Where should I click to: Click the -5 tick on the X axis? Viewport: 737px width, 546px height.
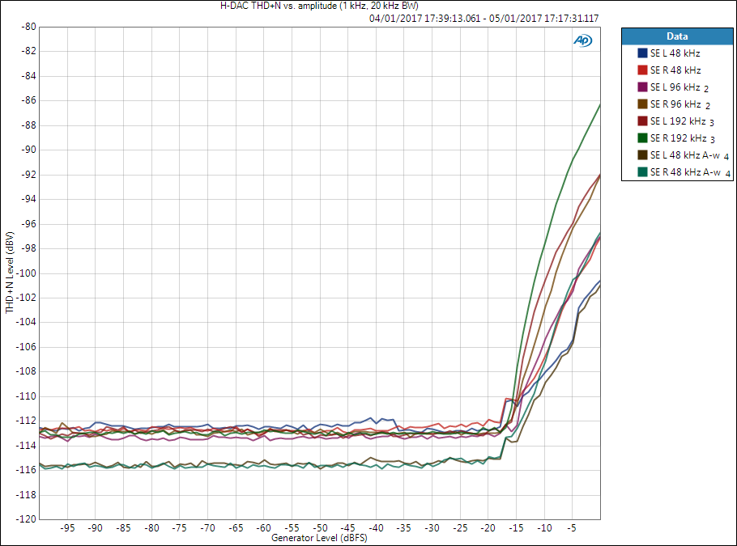click(572, 528)
